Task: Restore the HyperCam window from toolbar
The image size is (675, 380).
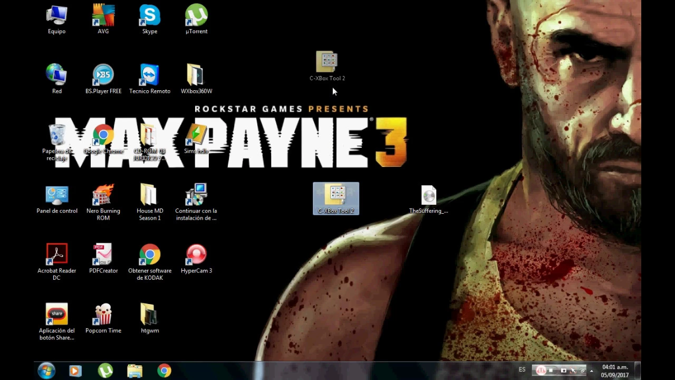Action: 582,371
